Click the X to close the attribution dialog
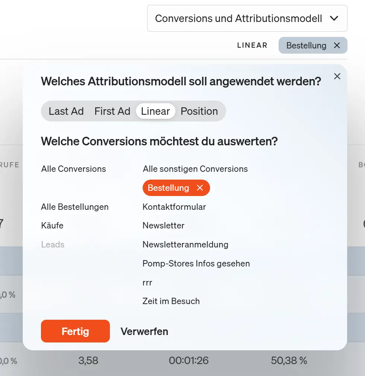Screen dimensions: 365x376 coord(337,76)
